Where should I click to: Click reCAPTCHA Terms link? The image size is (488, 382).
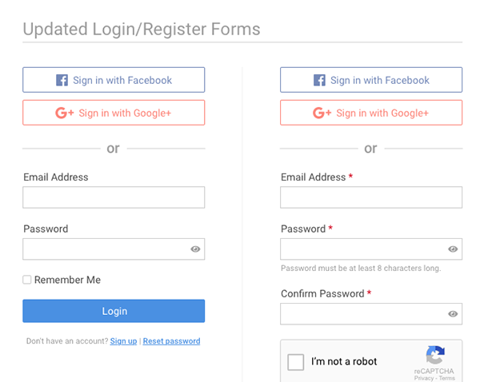tap(447, 378)
